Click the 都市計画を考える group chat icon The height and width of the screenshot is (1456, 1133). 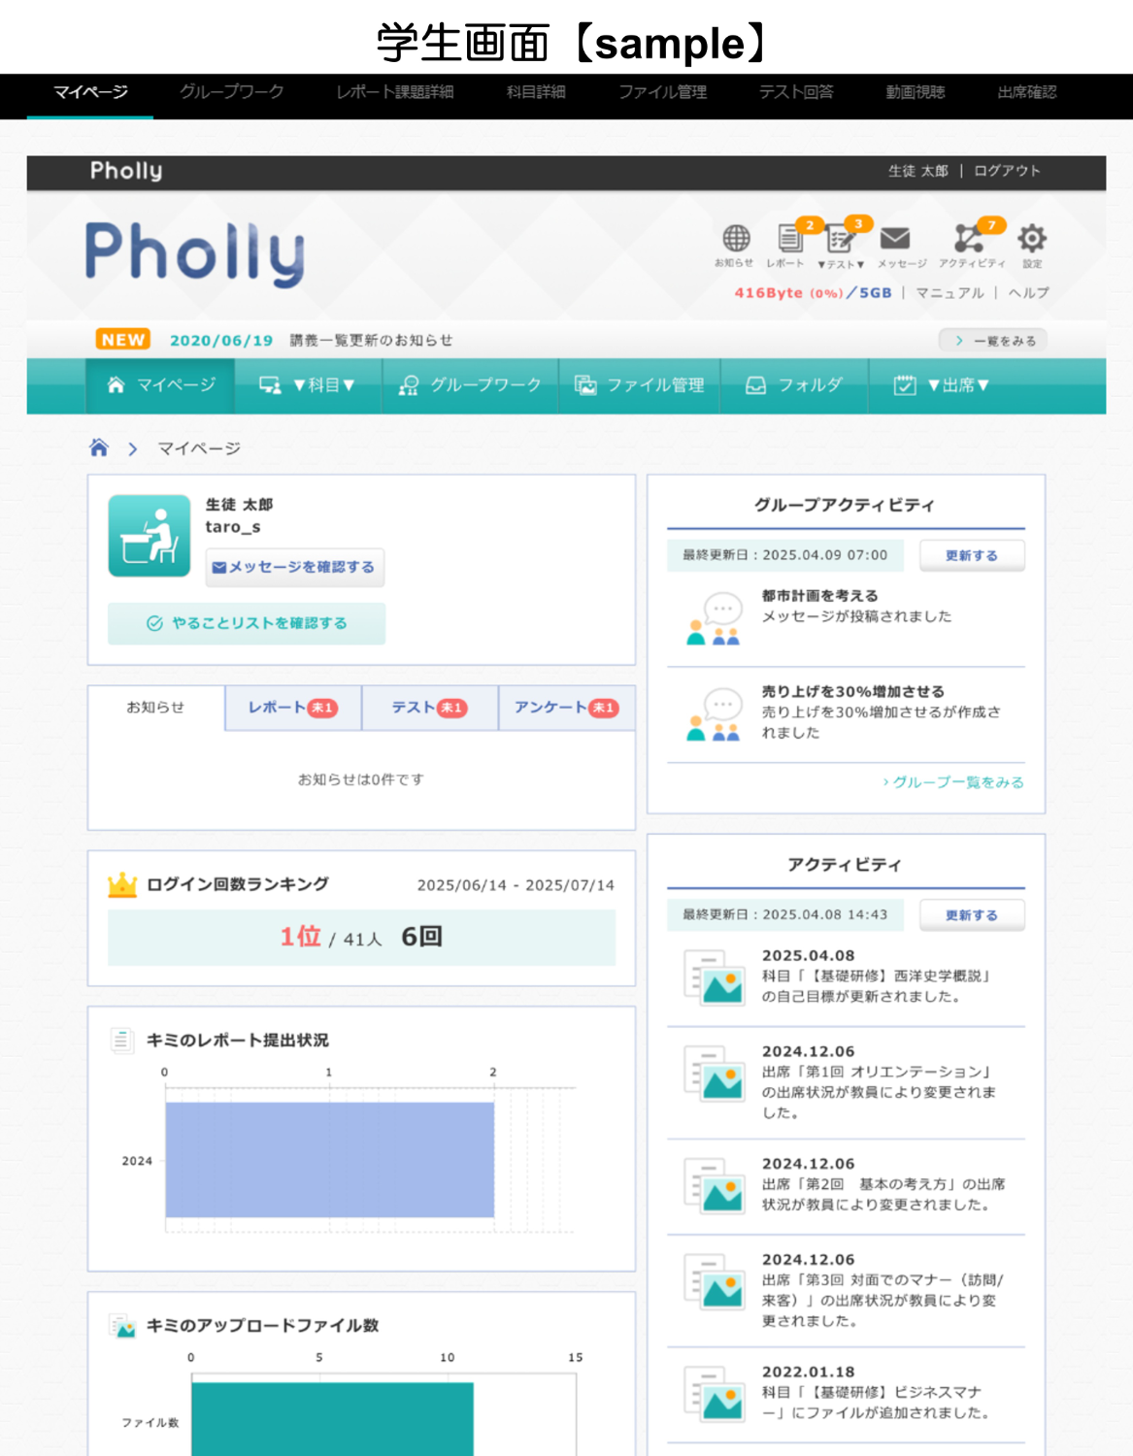(x=714, y=619)
